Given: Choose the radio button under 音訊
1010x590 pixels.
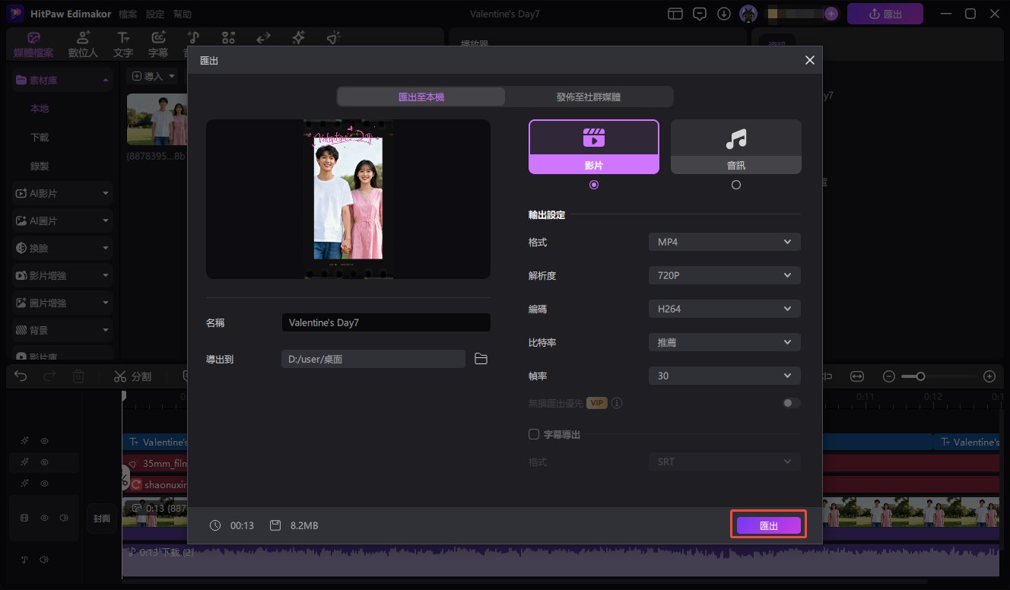Looking at the screenshot, I should (735, 185).
